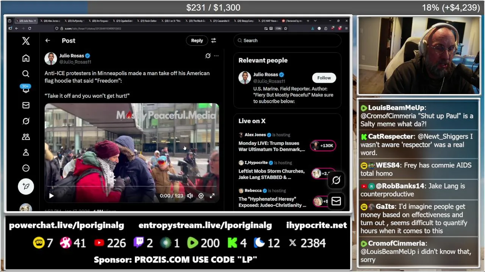Enter fullscreen on the video

(x=212, y=196)
